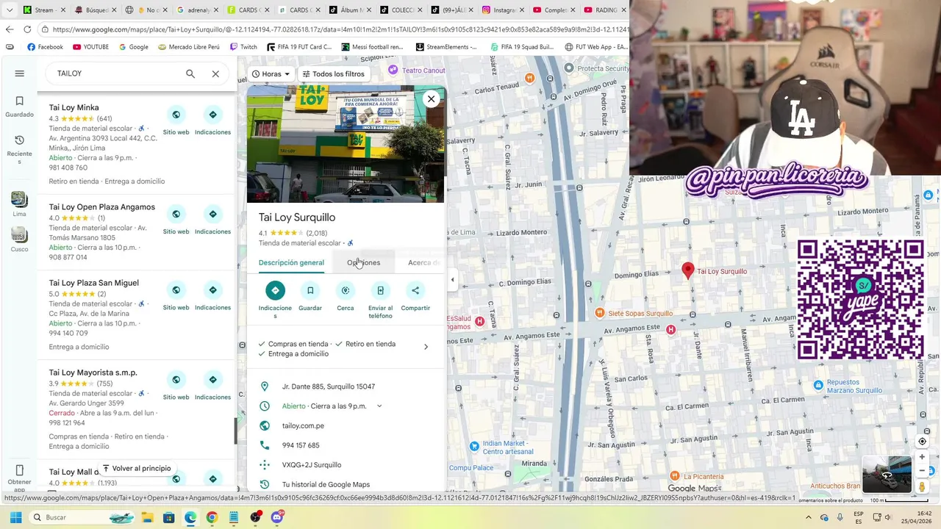Go back in browser history
This screenshot has width=941, height=529.
click(x=9, y=29)
